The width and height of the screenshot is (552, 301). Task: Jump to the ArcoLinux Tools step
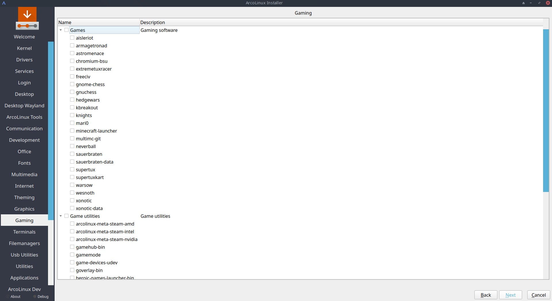[x=24, y=117]
